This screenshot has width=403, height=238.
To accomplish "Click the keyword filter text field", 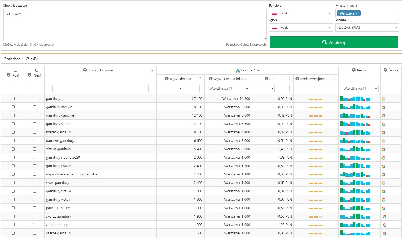I will tap(100, 89).
